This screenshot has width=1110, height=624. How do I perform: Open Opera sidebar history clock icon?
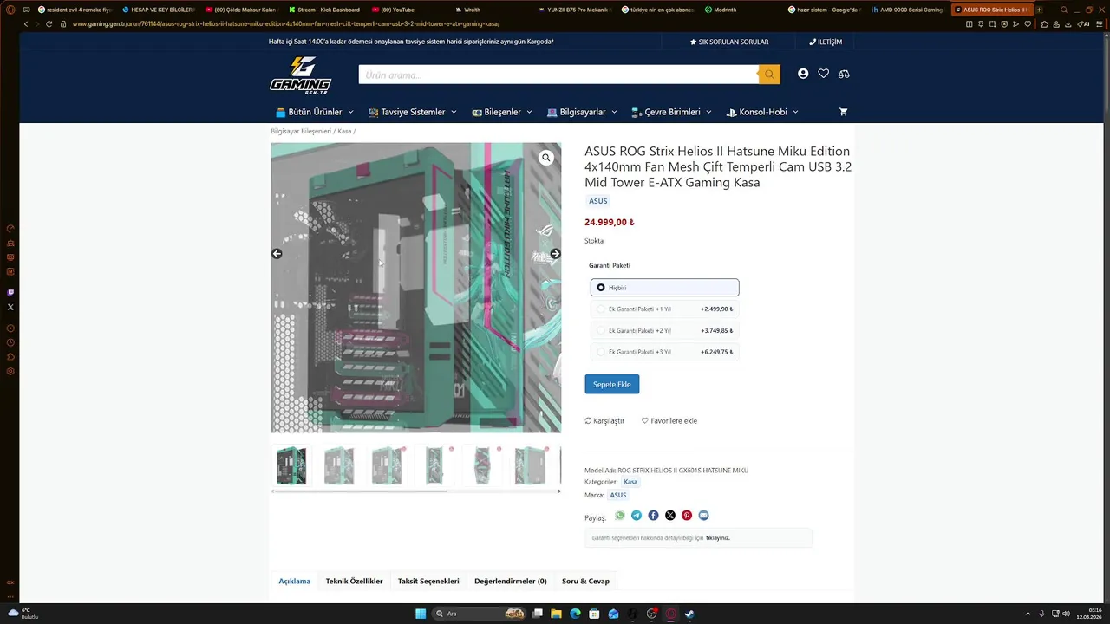10,342
